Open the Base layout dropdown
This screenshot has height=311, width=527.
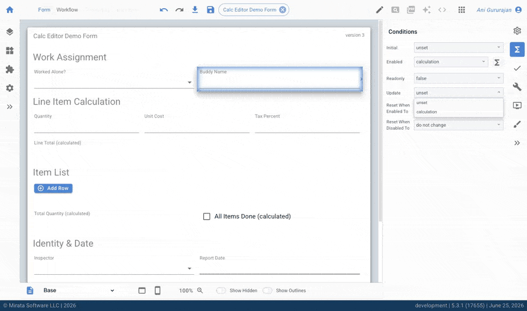(x=79, y=291)
